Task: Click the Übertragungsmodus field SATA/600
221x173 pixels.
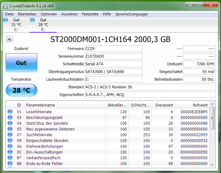Action: (x=114, y=72)
